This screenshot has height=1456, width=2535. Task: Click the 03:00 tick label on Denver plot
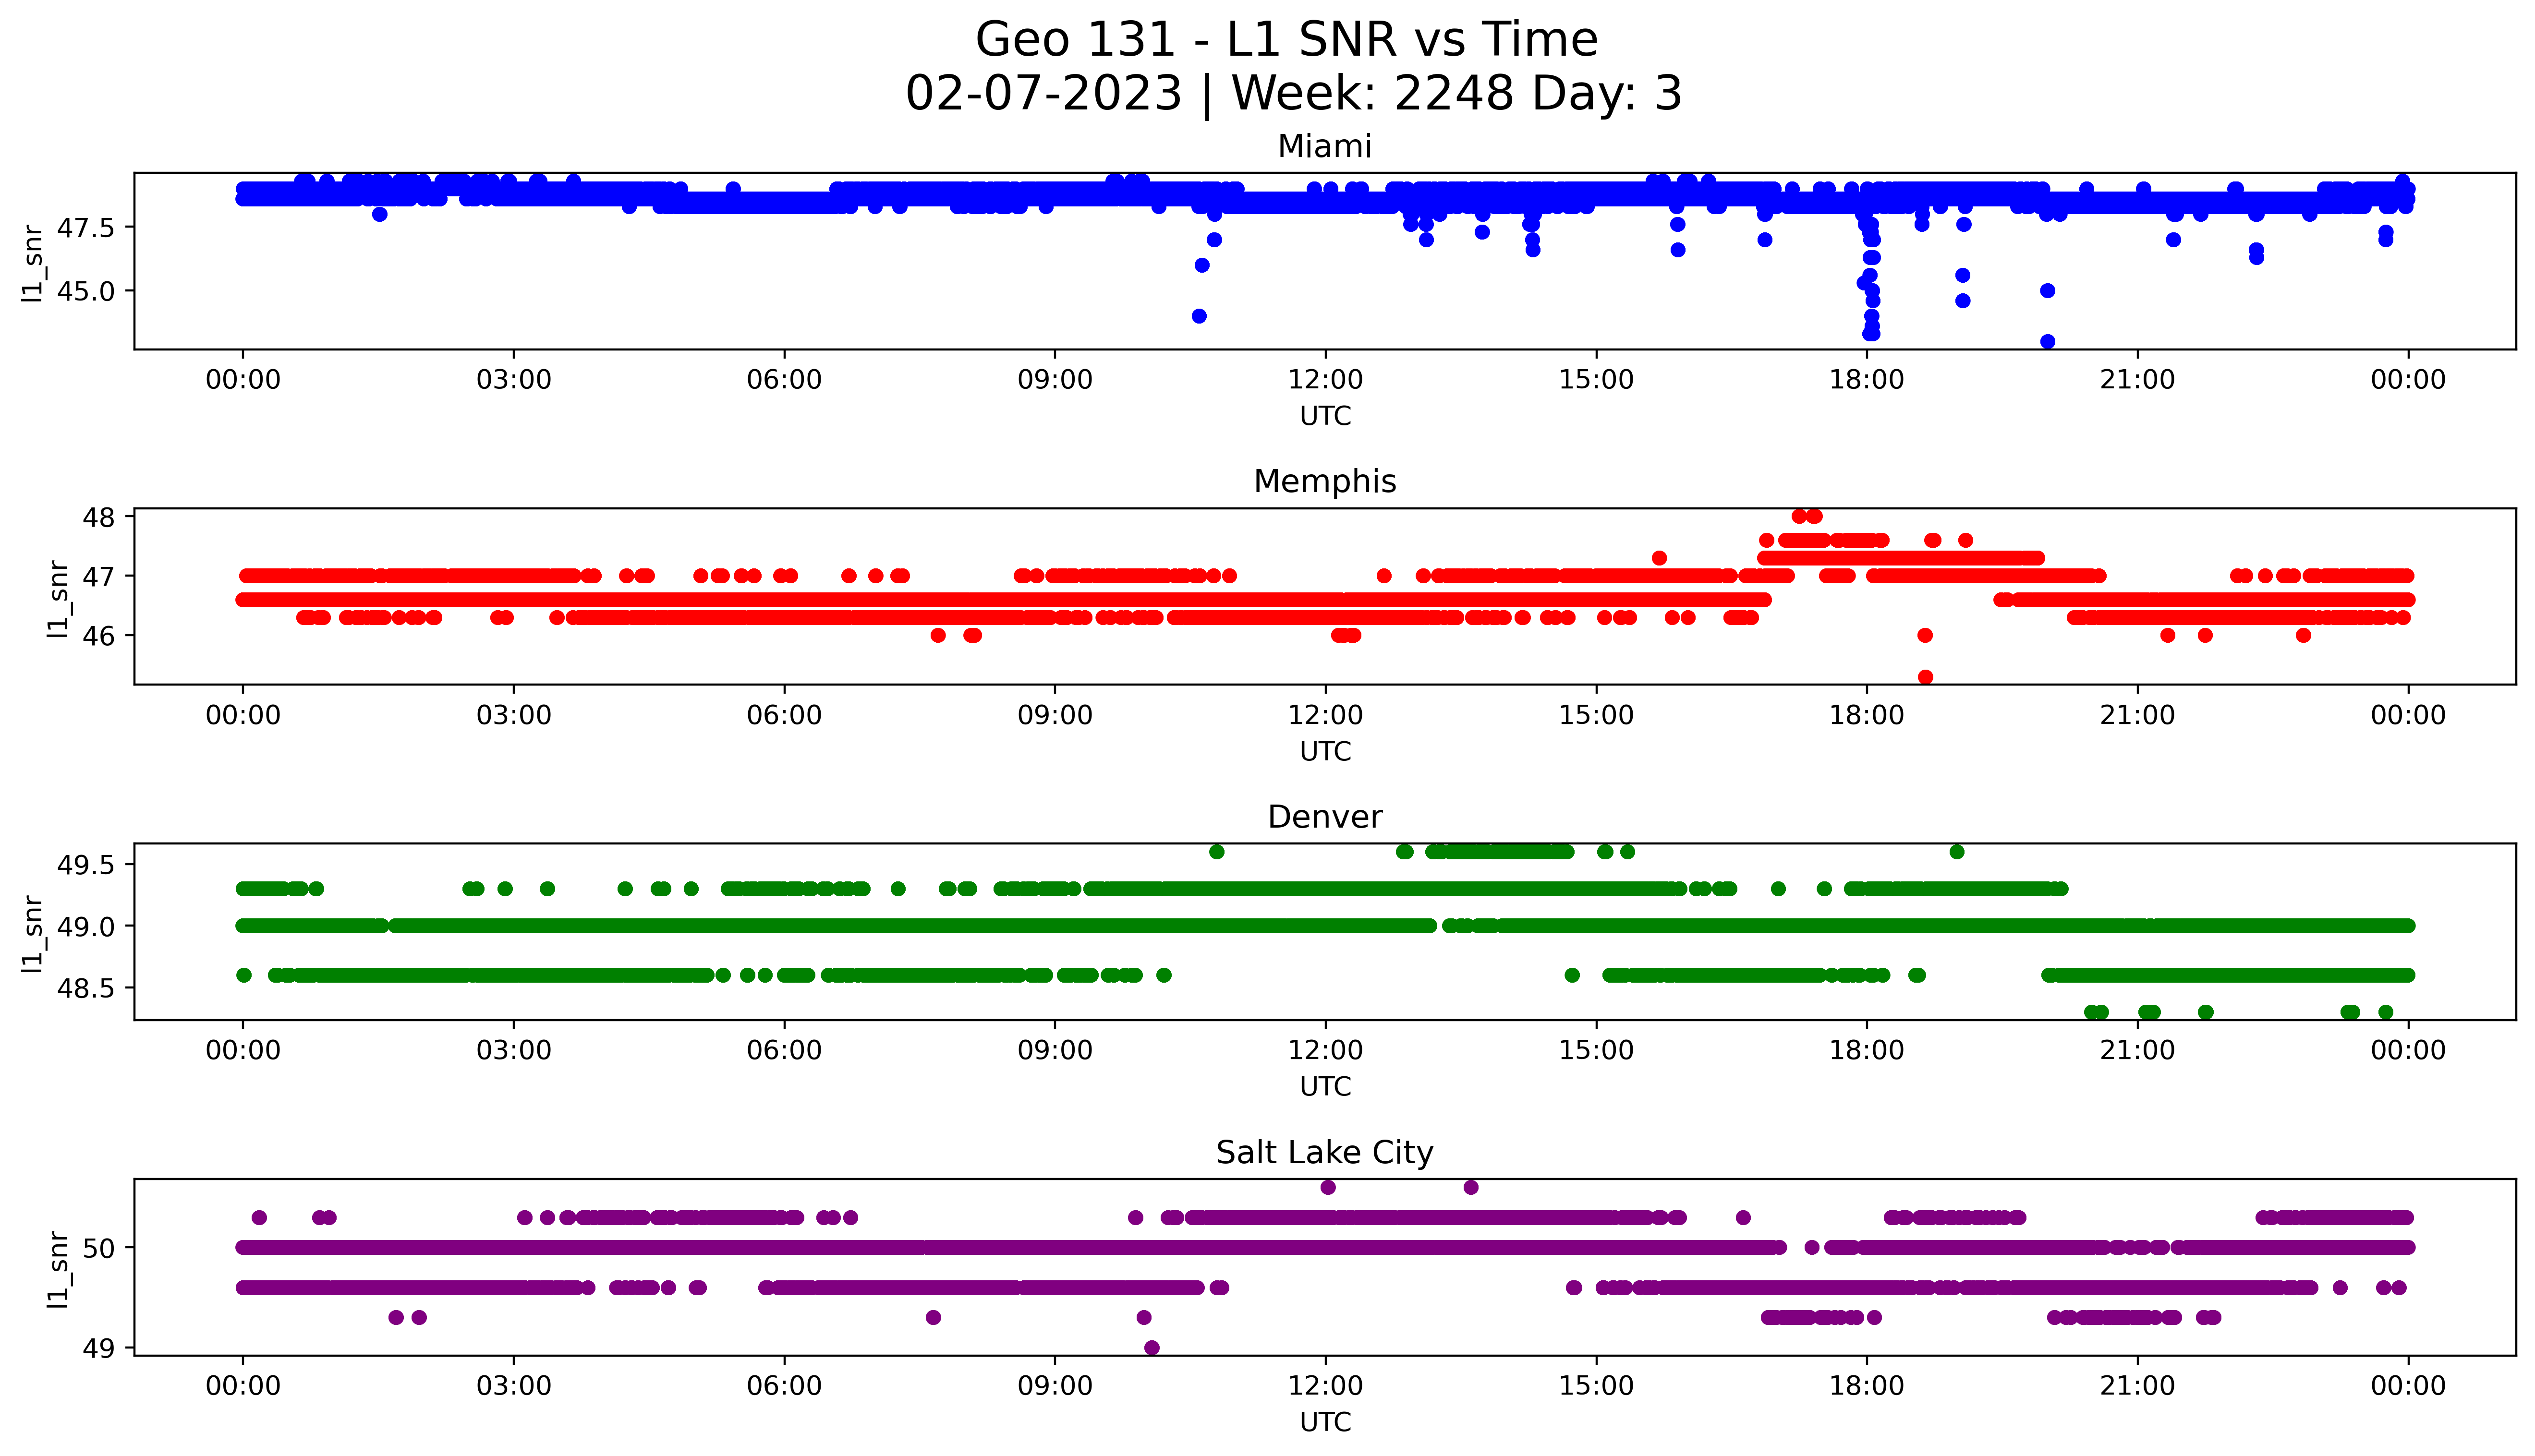click(514, 1050)
